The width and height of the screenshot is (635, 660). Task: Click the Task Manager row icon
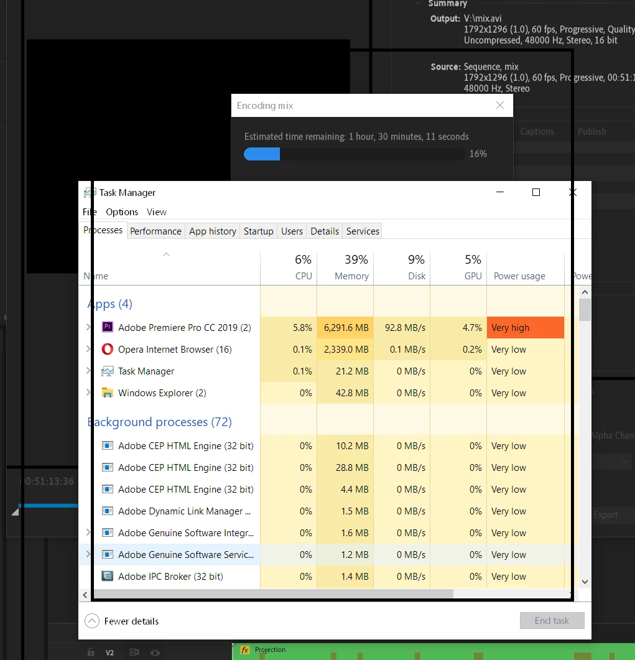108,371
